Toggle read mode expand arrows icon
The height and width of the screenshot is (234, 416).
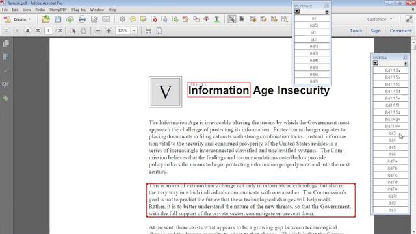[409, 19]
